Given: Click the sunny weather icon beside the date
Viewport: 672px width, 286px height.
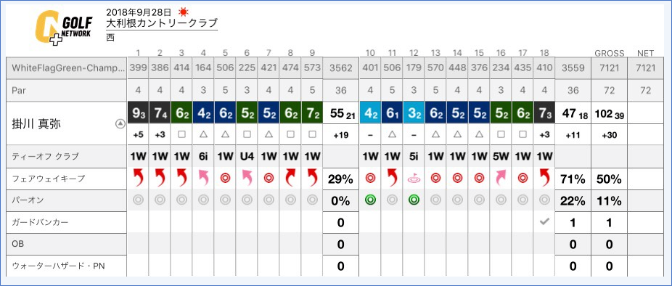Looking at the screenshot, I should click(x=184, y=12).
